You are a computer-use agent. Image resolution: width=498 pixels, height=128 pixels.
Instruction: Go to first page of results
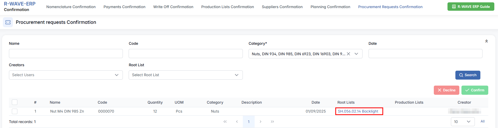[225, 121]
